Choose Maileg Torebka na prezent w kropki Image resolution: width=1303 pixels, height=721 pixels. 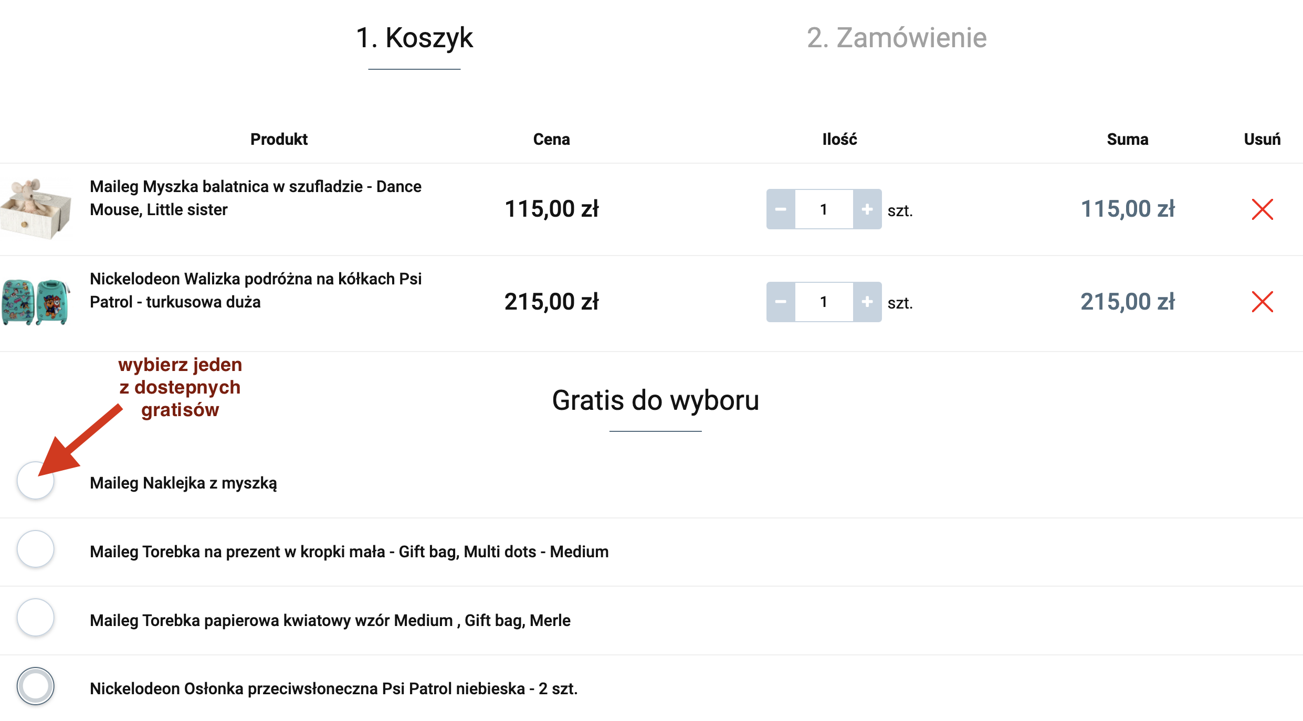click(36, 549)
